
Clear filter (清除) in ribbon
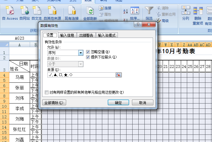[163, 8]
